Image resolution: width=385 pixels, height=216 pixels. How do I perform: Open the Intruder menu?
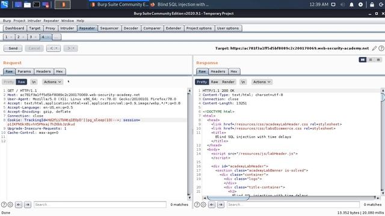[x=34, y=21]
